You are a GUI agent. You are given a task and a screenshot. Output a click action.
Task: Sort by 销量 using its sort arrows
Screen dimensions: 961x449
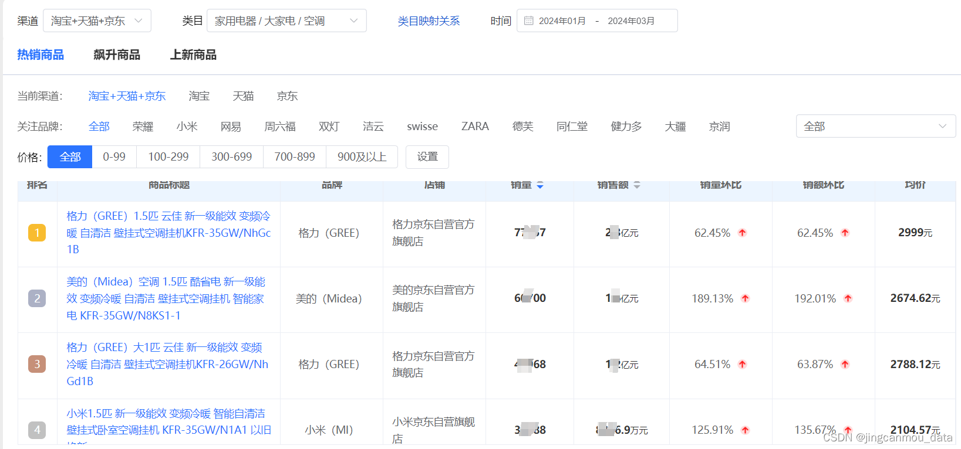pyautogui.click(x=540, y=185)
